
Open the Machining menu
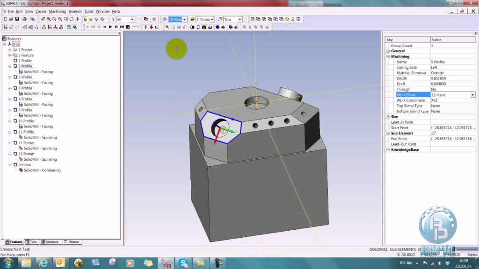point(57,11)
